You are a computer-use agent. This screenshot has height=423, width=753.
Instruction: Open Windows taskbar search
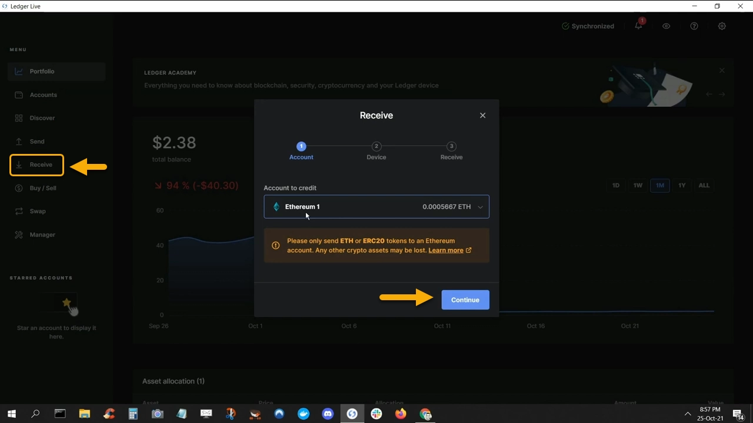pos(35,414)
